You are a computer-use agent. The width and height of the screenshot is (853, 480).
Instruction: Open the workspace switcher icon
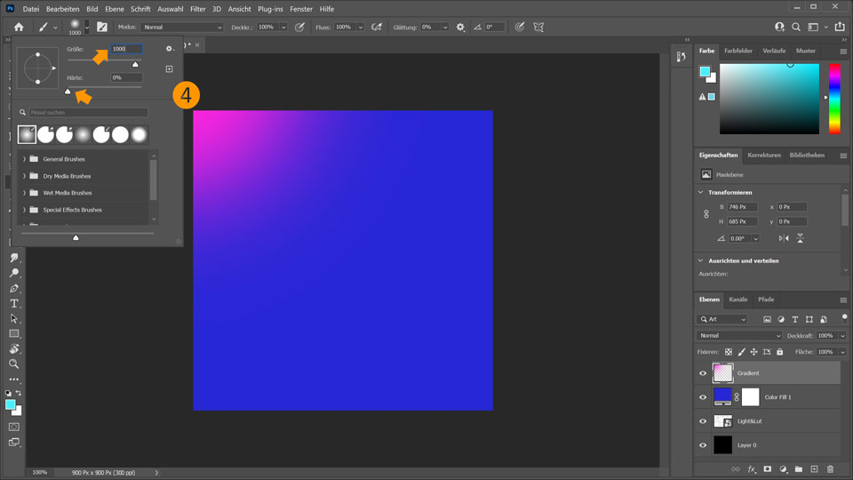pyautogui.click(x=813, y=27)
